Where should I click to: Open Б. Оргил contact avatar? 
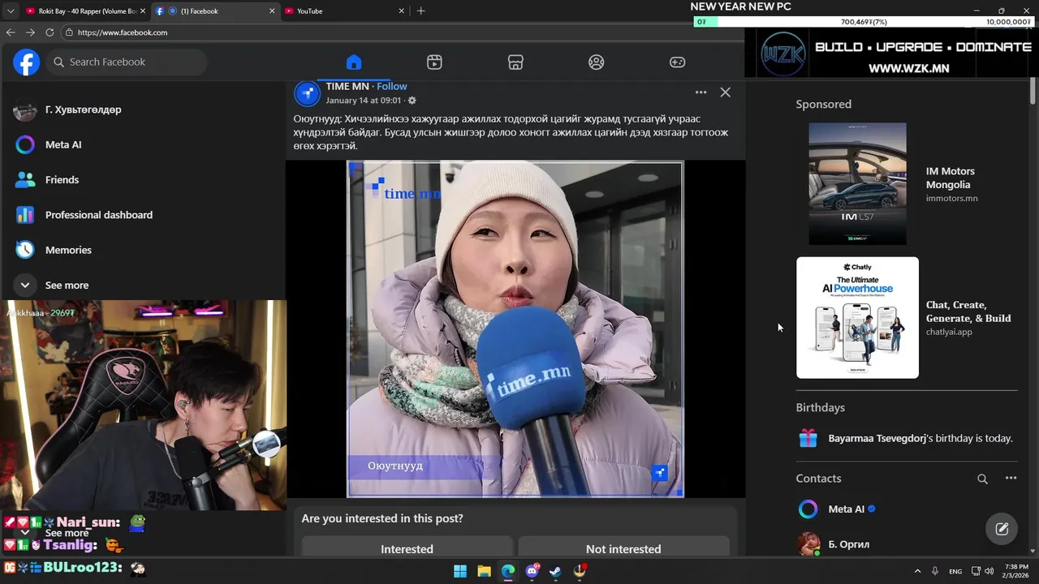click(x=808, y=544)
